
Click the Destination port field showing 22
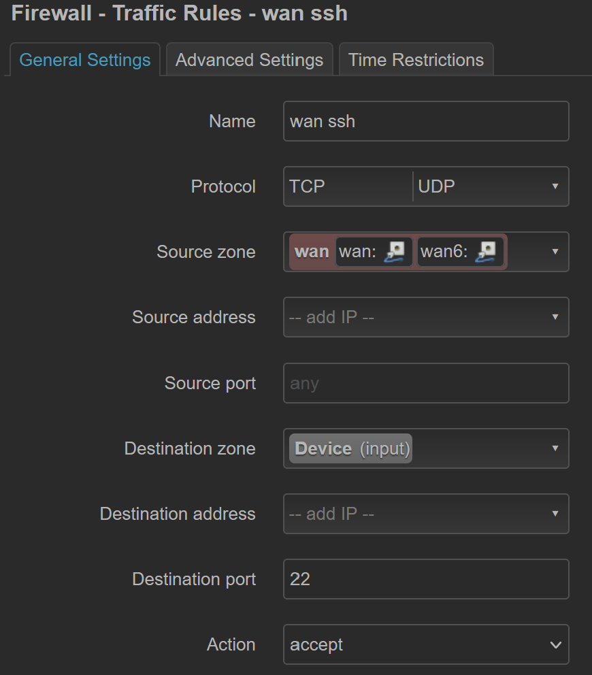click(x=426, y=579)
